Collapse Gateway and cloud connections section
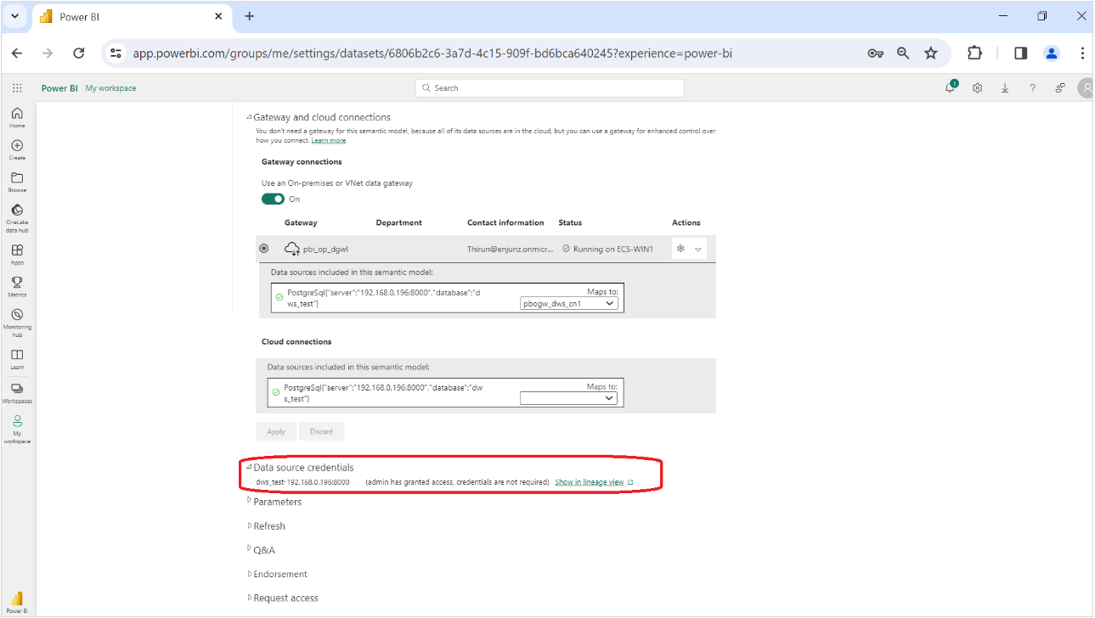Image resolution: width=1095 pixels, height=618 pixels. coord(249,117)
